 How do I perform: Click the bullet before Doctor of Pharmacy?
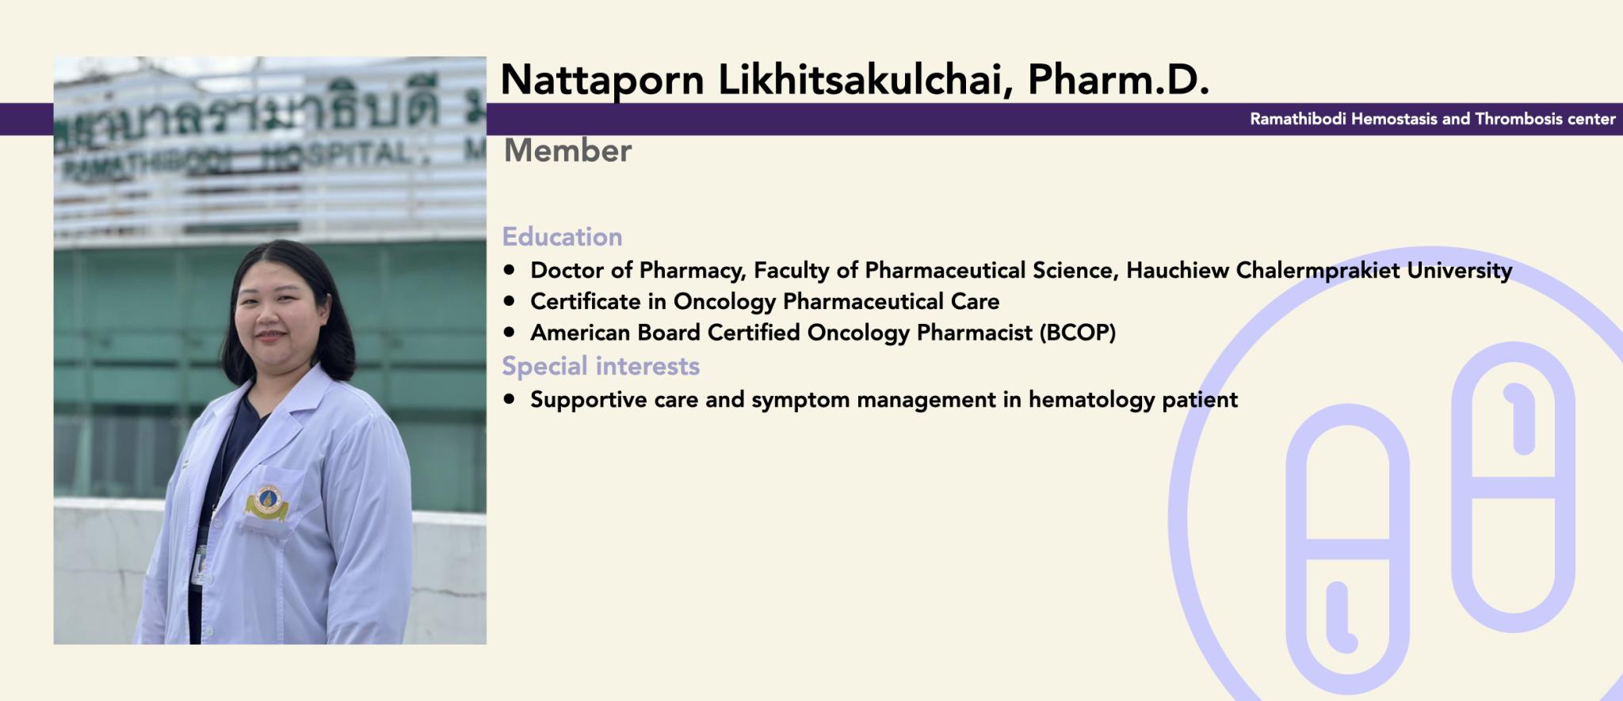(x=510, y=271)
